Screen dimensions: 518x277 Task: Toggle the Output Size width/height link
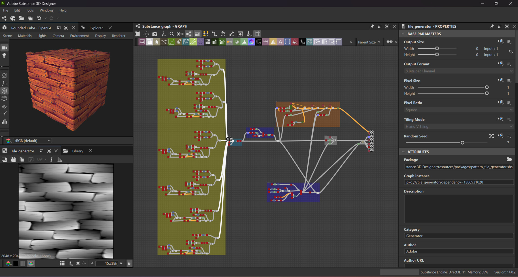click(x=511, y=51)
